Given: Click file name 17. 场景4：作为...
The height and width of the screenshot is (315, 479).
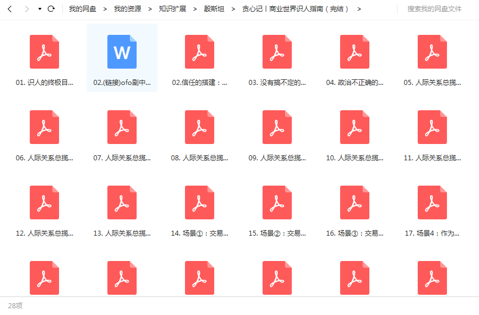Looking at the screenshot, I should point(432,233).
